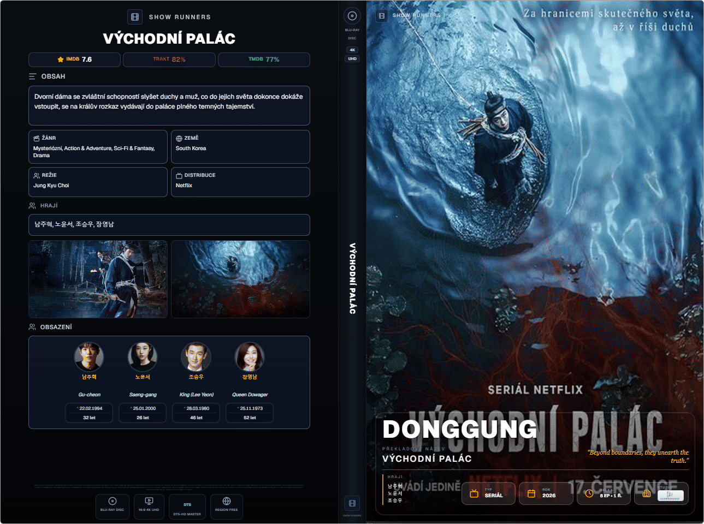The height and width of the screenshot is (524, 704).
Task: Click the film icon on the front cover top
Action: tap(382, 16)
